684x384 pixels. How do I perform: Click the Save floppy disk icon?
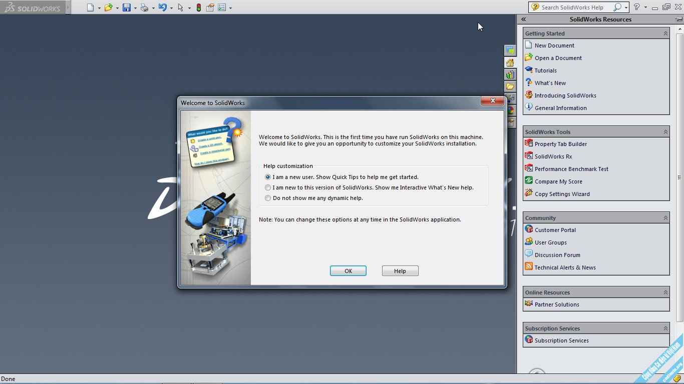pos(127,7)
